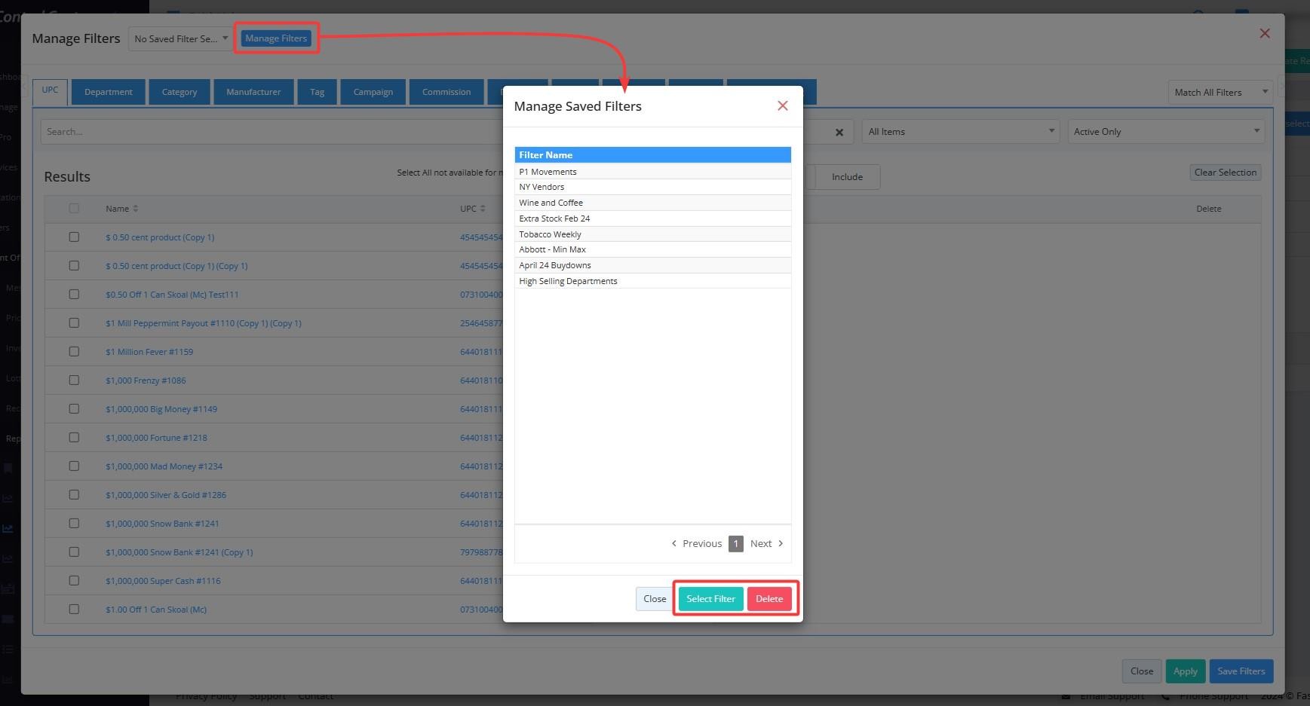Click the Include button
1310x706 pixels.
[847, 177]
